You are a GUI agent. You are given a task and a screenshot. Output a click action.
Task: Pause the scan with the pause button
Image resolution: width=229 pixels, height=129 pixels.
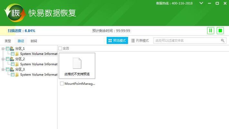(x=210, y=31)
